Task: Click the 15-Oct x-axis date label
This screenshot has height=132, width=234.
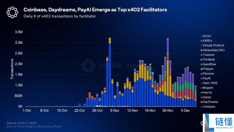Action: [62, 111]
